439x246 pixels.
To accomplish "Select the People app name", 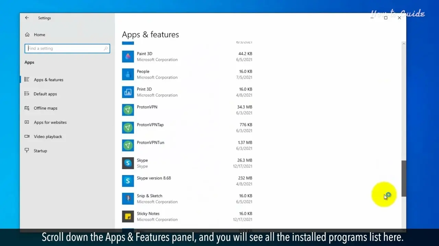I will click(x=143, y=71).
